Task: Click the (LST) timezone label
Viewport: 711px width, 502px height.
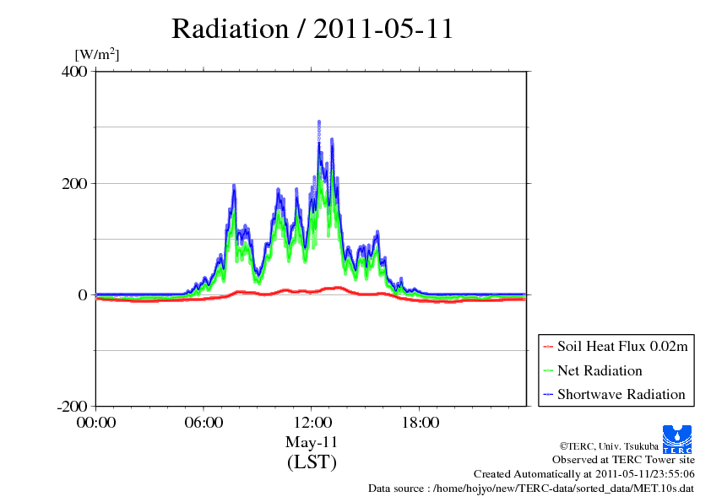Action: (x=312, y=462)
